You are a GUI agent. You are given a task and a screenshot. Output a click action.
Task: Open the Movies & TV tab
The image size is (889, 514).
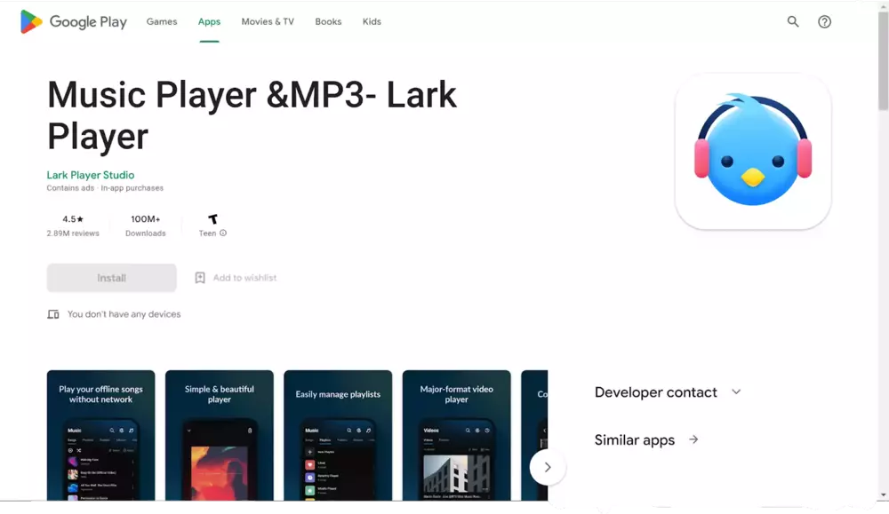pyautogui.click(x=268, y=21)
